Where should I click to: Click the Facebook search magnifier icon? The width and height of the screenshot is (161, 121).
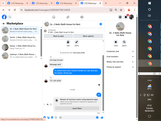click(10, 17)
